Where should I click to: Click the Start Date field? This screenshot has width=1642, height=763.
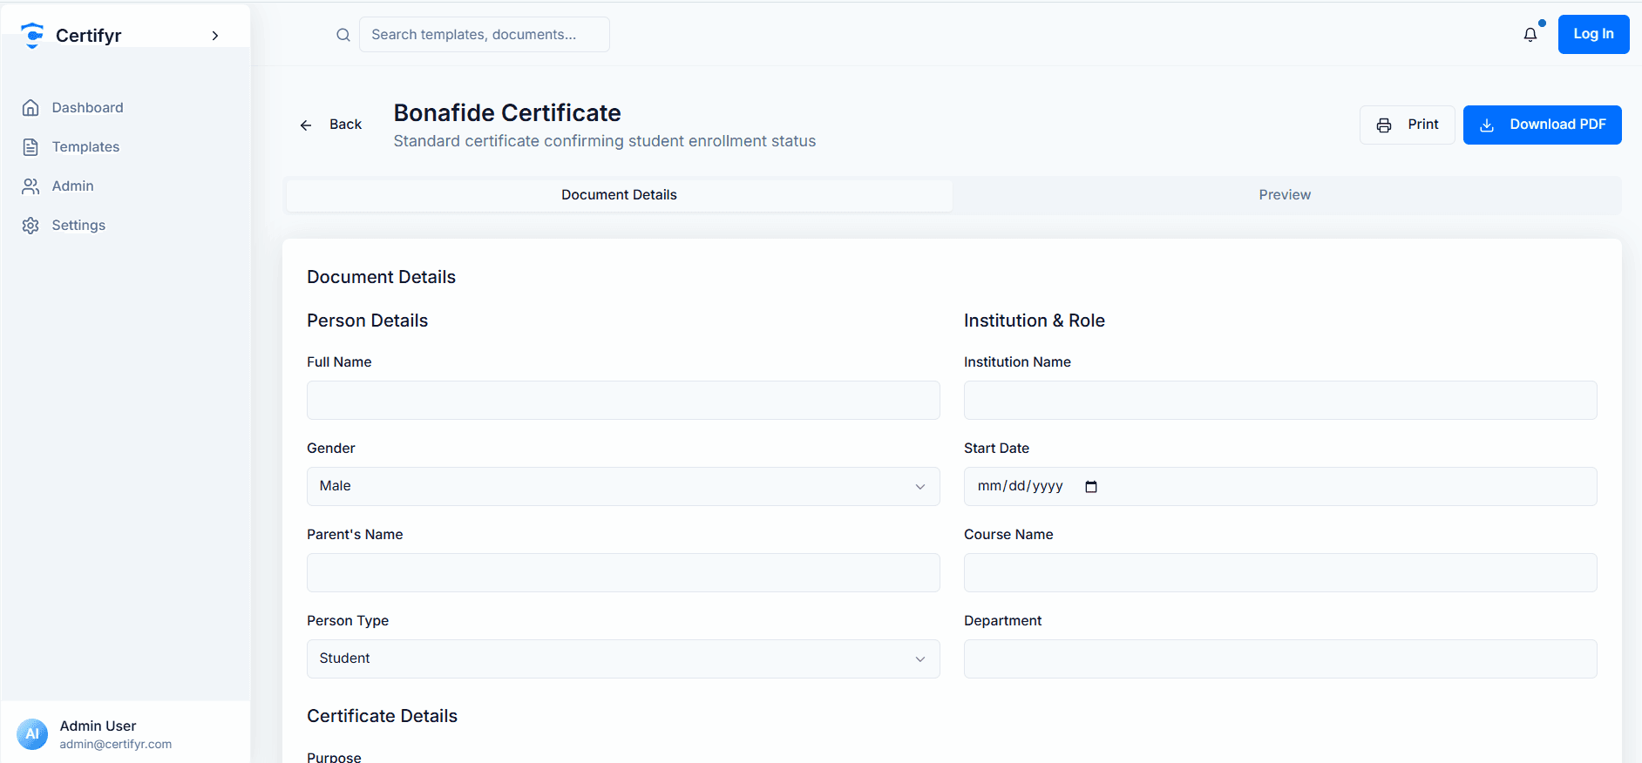[x=1280, y=487]
